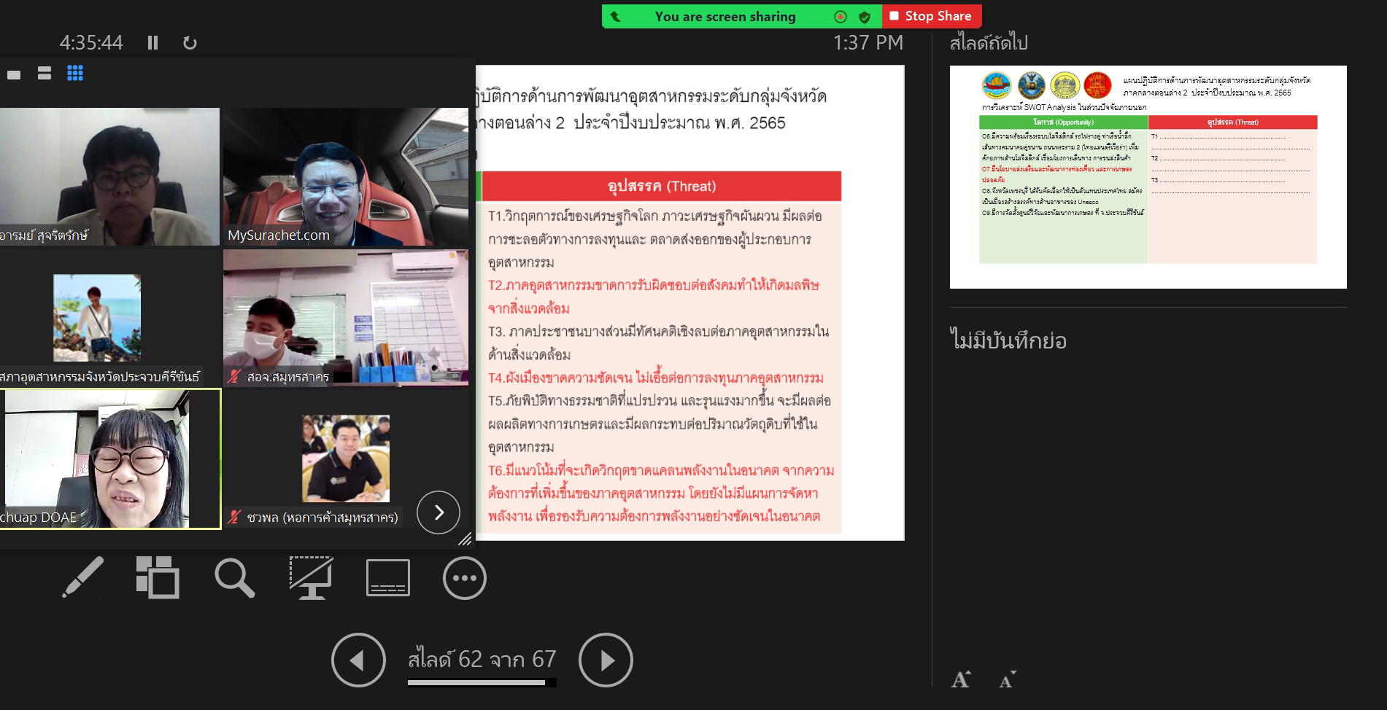Click the recording indicator in sharing bar

tap(841, 17)
